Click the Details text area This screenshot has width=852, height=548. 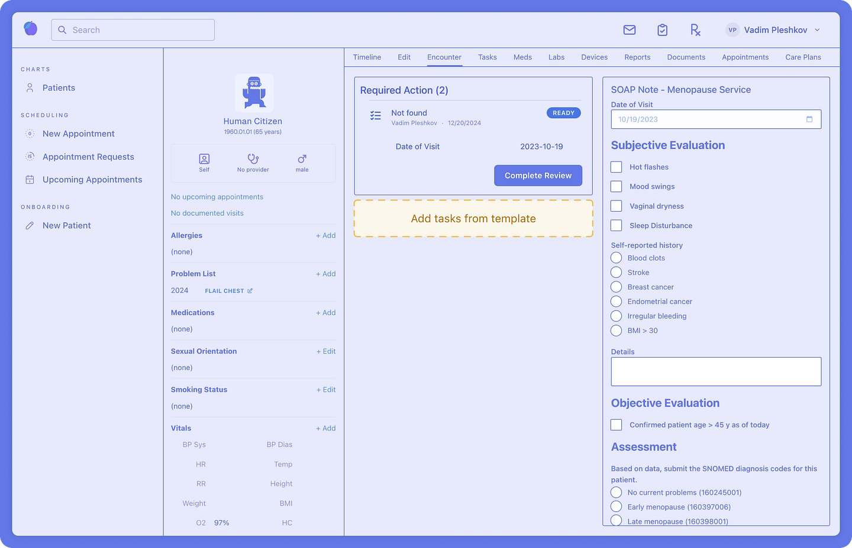coord(716,372)
